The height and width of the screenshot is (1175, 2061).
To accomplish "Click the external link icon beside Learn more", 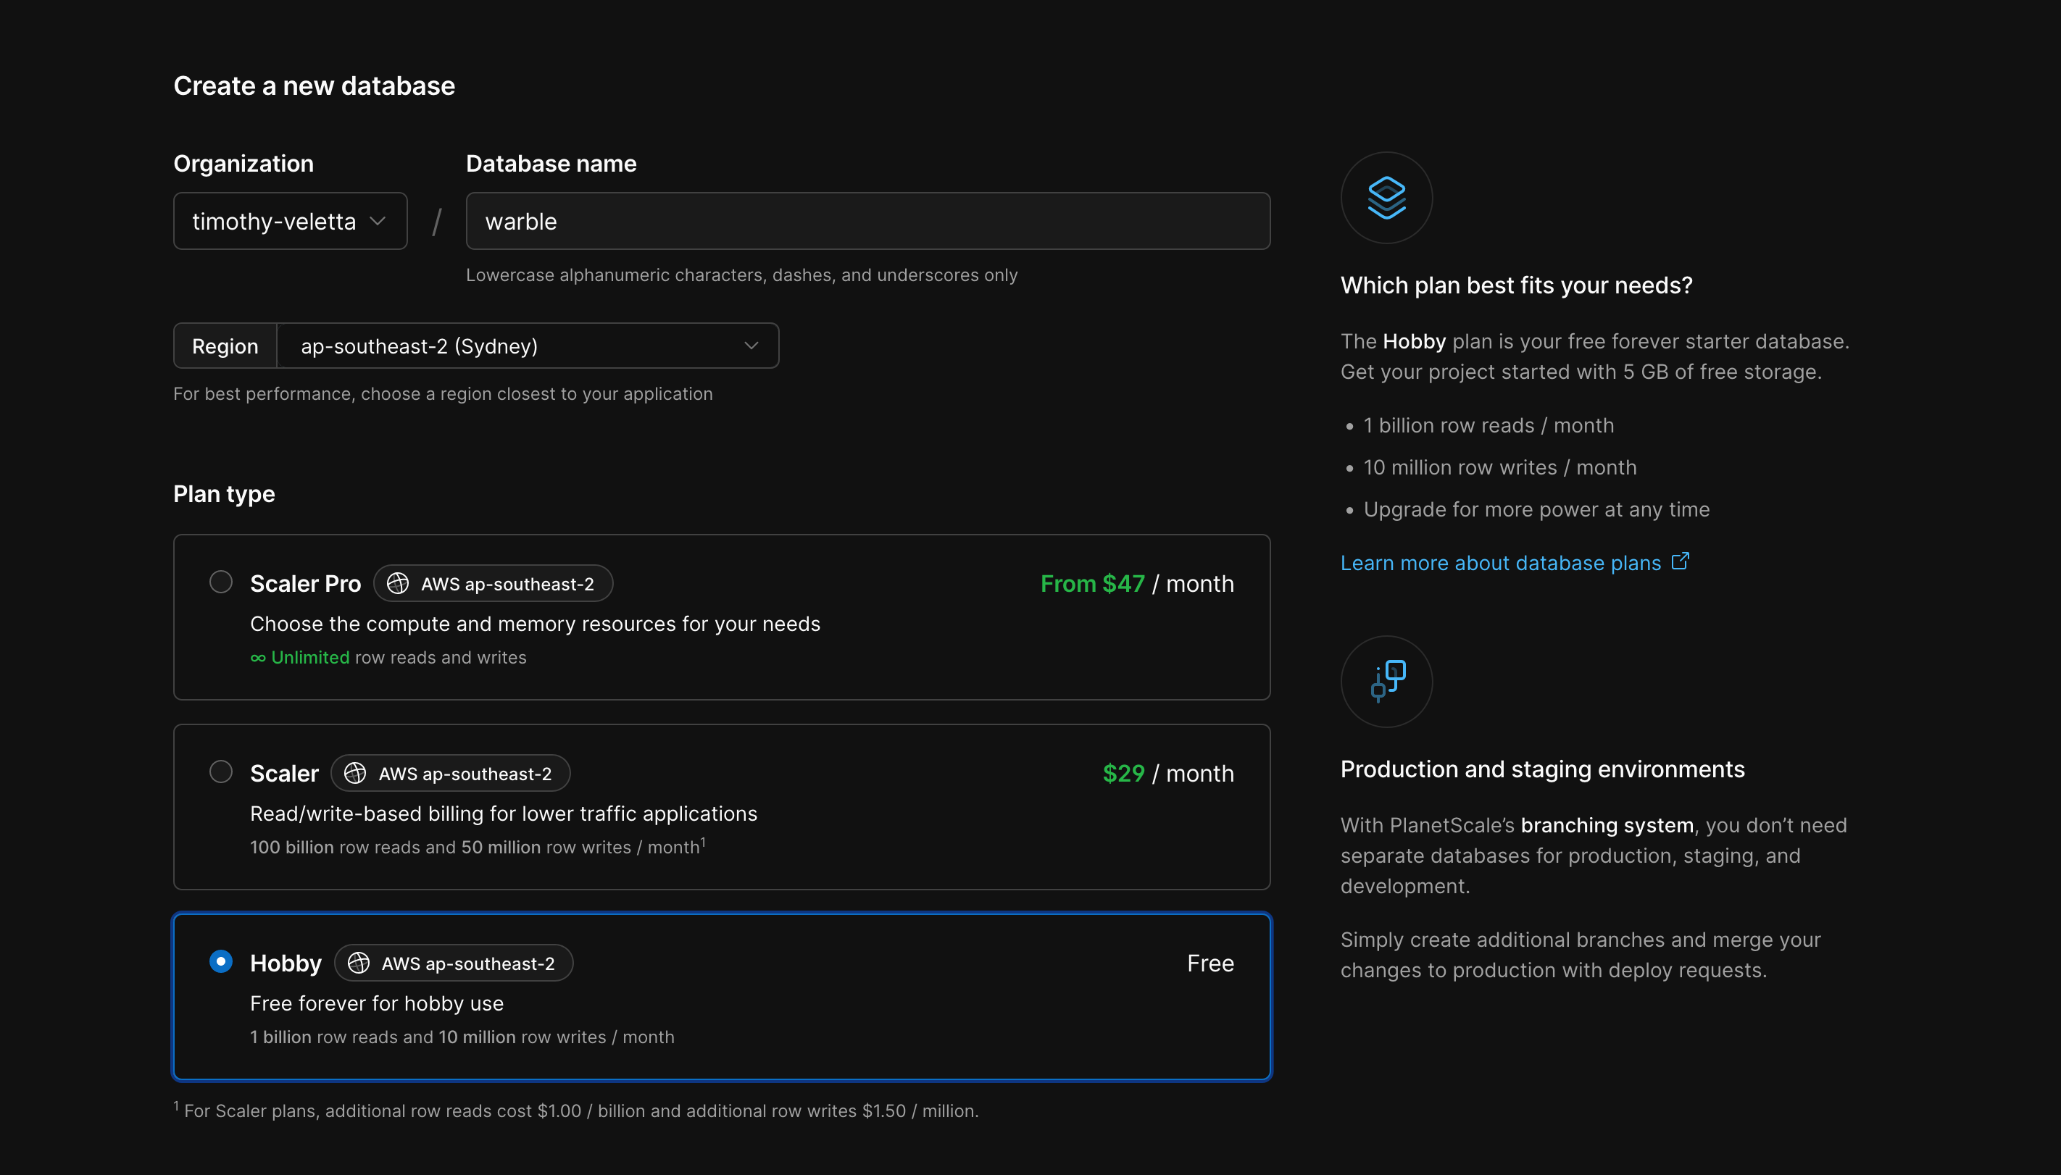I will click(1680, 561).
